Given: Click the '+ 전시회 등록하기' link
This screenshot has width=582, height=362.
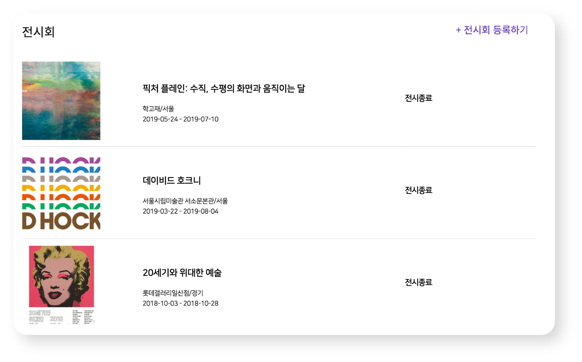Looking at the screenshot, I should coord(492,30).
